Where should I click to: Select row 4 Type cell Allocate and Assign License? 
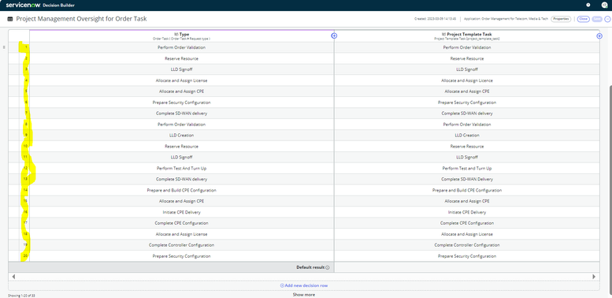click(x=181, y=80)
